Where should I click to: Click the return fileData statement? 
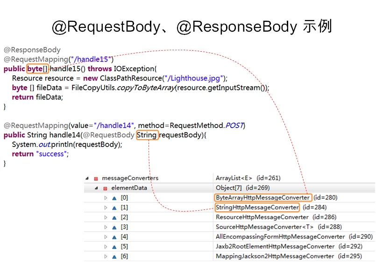click(37, 97)
